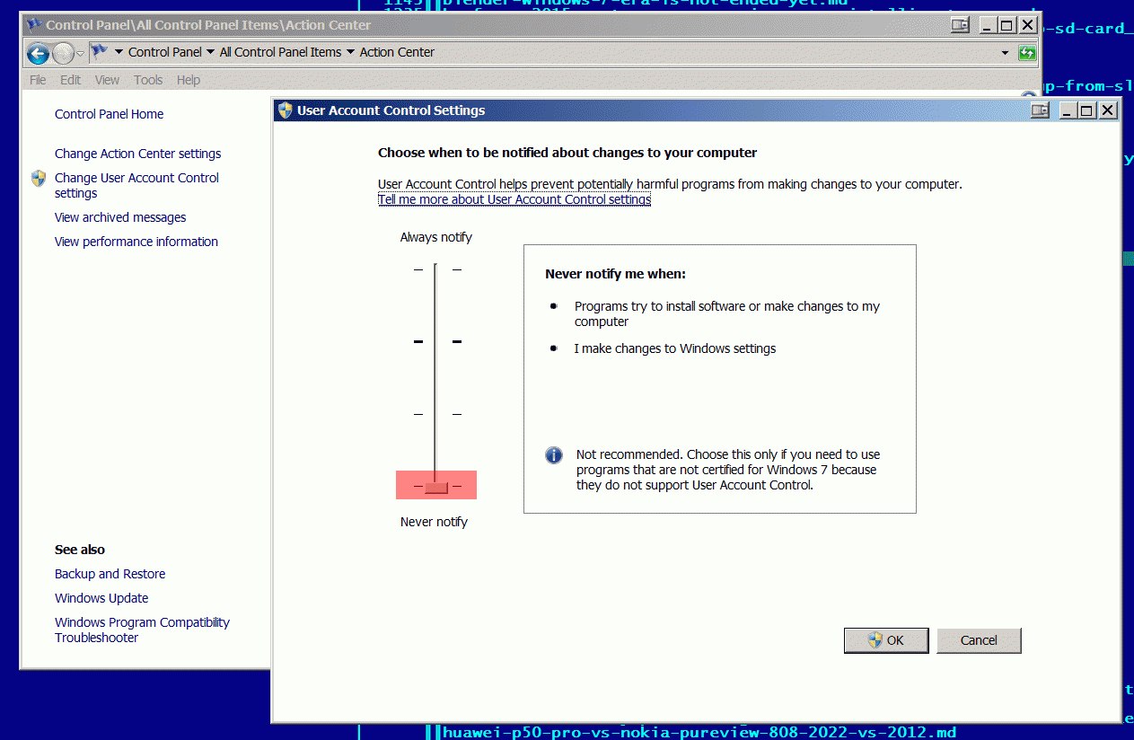
Task: Close the Control Panel Action Center window
Action: 1027,25
